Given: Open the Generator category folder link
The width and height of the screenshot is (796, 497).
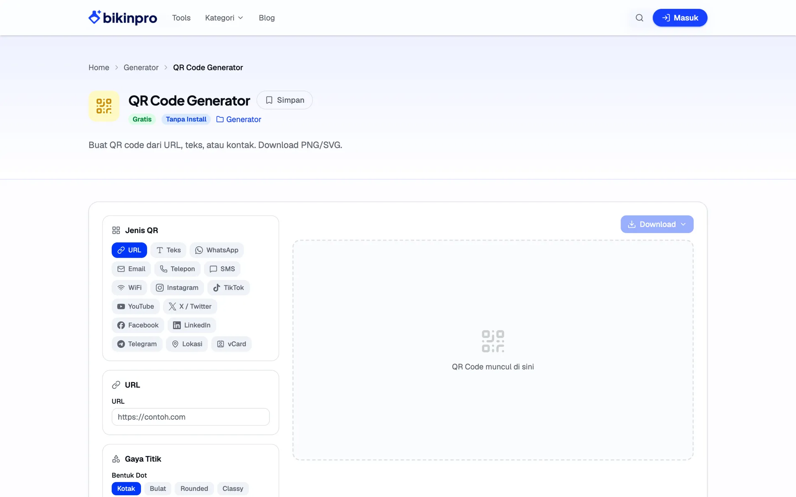Looking at the screenshot, I should [x=239, y=119].
